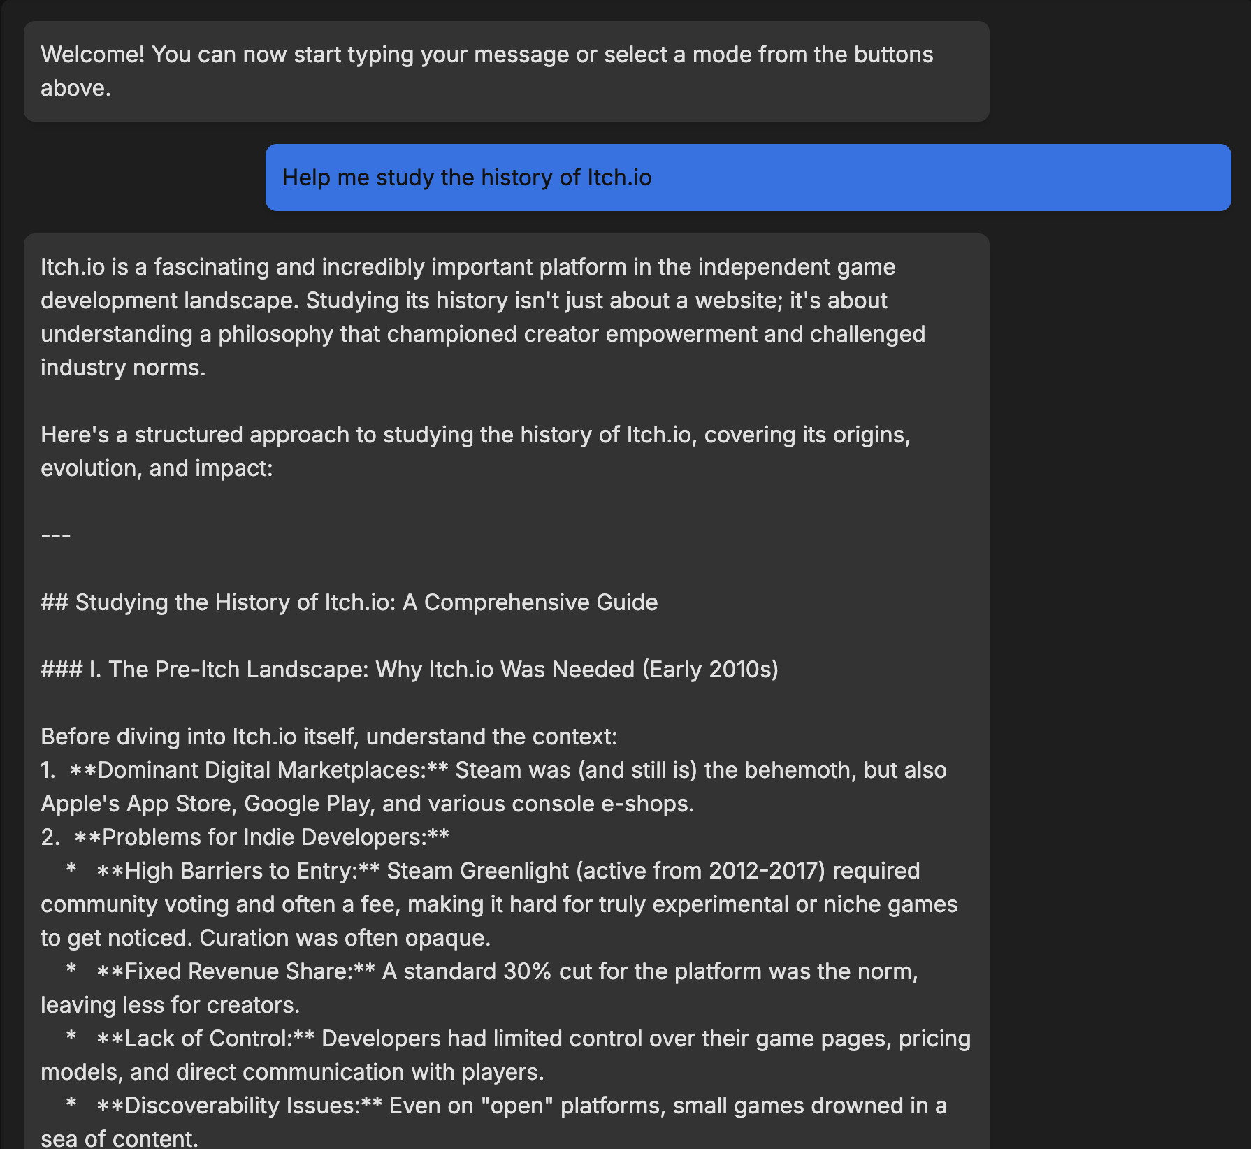Viewport: 1251px width, 1149px height.
Task: Click the line 'industry norms.'
Action: coord(123,368)
